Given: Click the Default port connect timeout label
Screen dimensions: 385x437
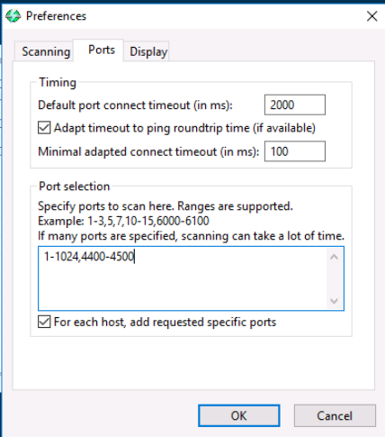Looking at the screenshot, I should tap(135, 105).
